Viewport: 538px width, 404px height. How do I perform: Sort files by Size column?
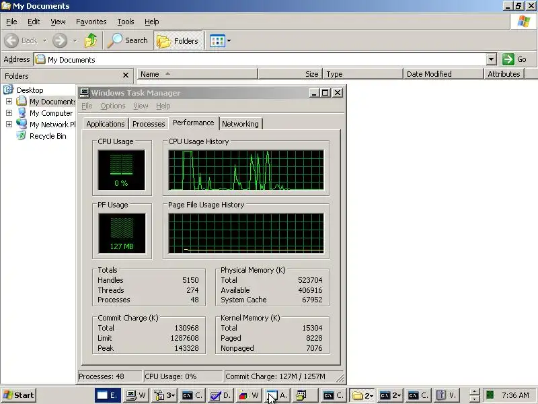coord(291,74)
